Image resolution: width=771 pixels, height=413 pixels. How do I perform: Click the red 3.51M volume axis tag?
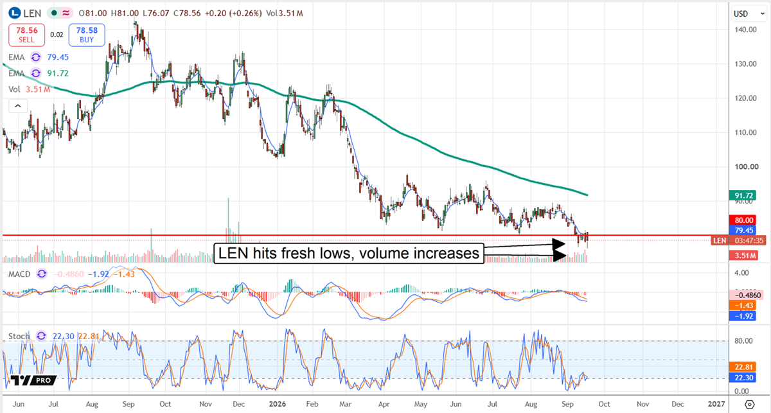pos(744,256)
